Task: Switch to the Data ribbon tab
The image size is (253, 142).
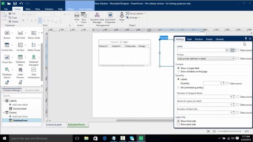Action: (x=28, y=9)
